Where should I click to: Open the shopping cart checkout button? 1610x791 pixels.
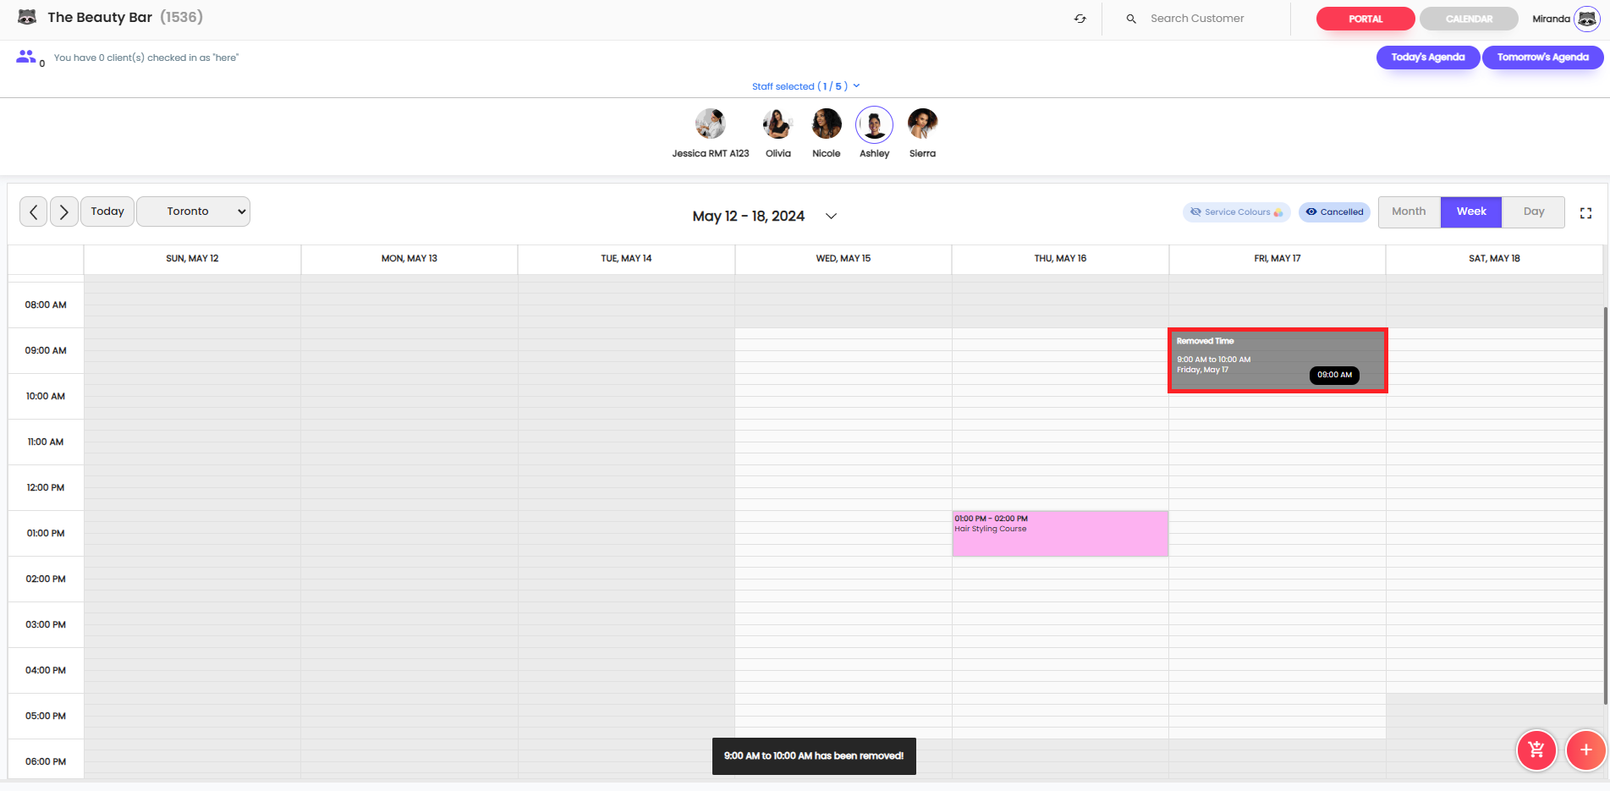click(x=1536, y=750)
